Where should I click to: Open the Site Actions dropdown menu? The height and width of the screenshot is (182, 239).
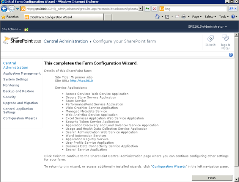coord(11,29)
